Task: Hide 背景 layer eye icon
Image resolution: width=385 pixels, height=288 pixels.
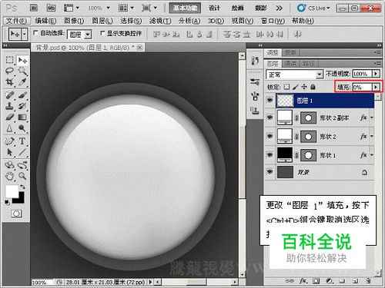Action: (269, 172)
